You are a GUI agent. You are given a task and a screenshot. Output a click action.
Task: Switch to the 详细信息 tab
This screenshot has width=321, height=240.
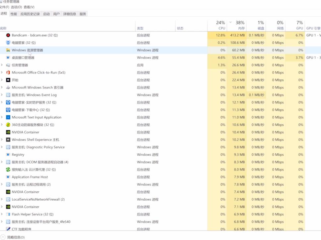(70, 14)
